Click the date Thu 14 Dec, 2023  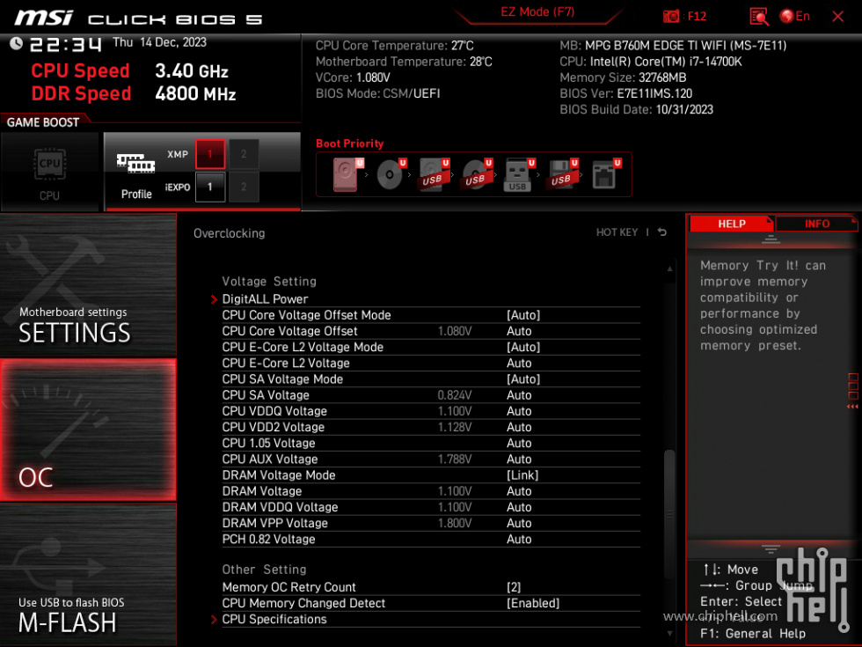coord(159,42)
